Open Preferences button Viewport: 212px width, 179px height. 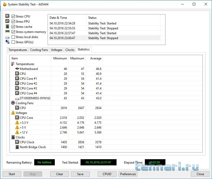(x=128, y=174)
